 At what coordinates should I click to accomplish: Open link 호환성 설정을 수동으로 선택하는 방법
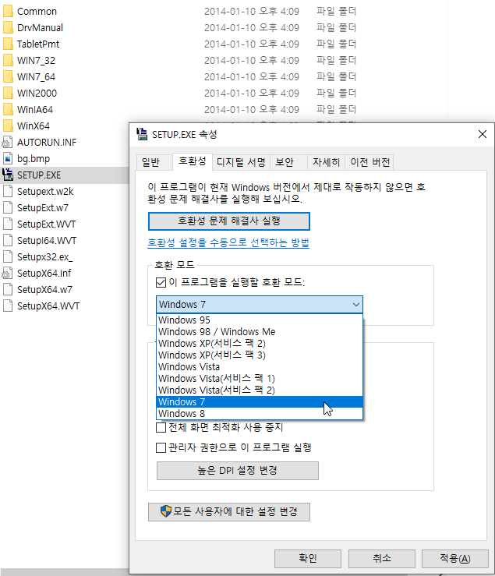(x=228, y=243)
